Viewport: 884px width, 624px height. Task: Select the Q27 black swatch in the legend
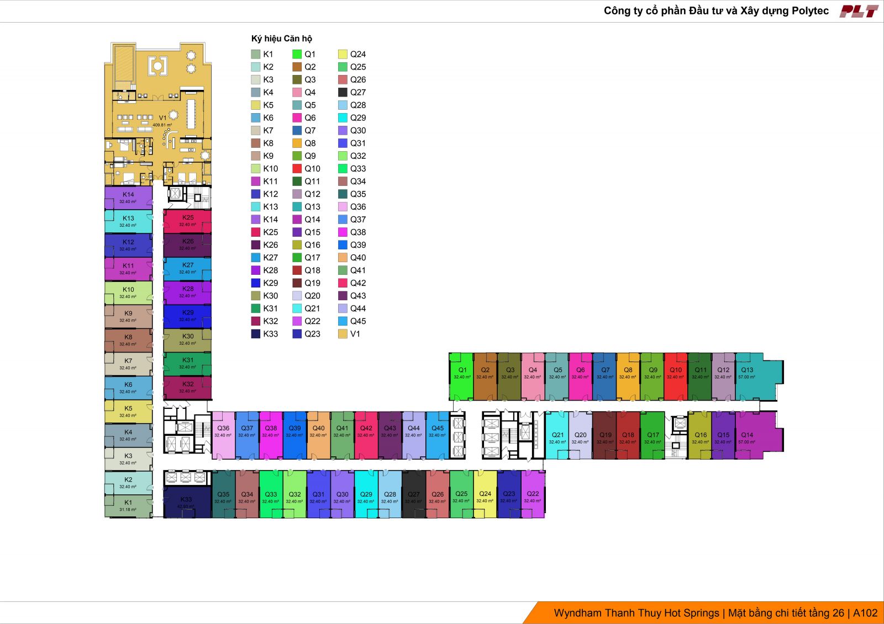pyautogui.click(x=343, y=92)
